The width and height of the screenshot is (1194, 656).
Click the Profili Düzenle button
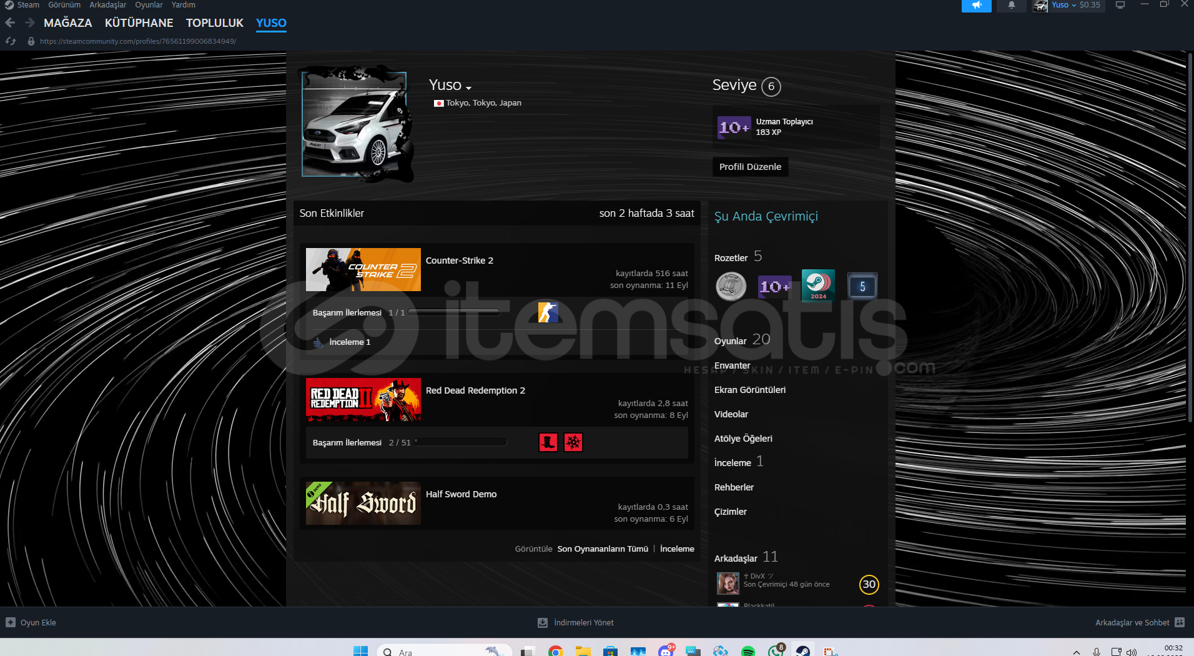(750, 167)
